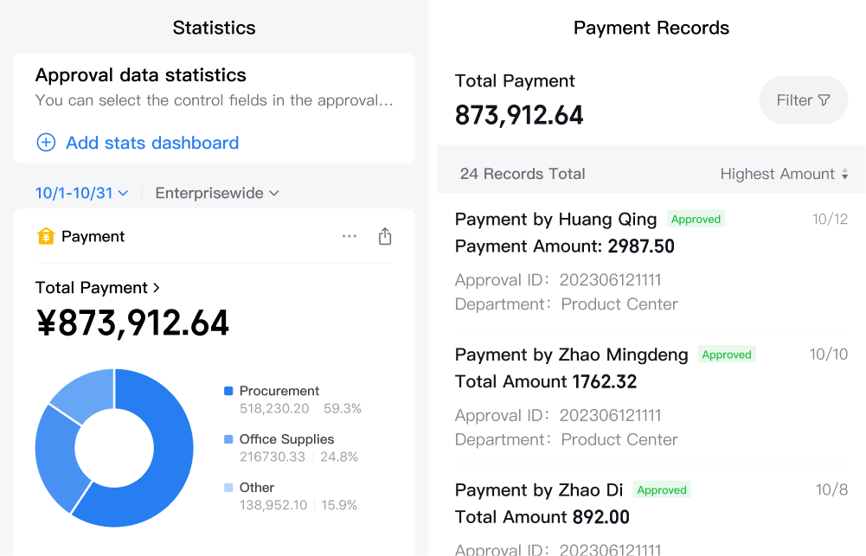Select the Other legend color swatch
The height and width of the screenshot is (556, 866).
(228, 488)
